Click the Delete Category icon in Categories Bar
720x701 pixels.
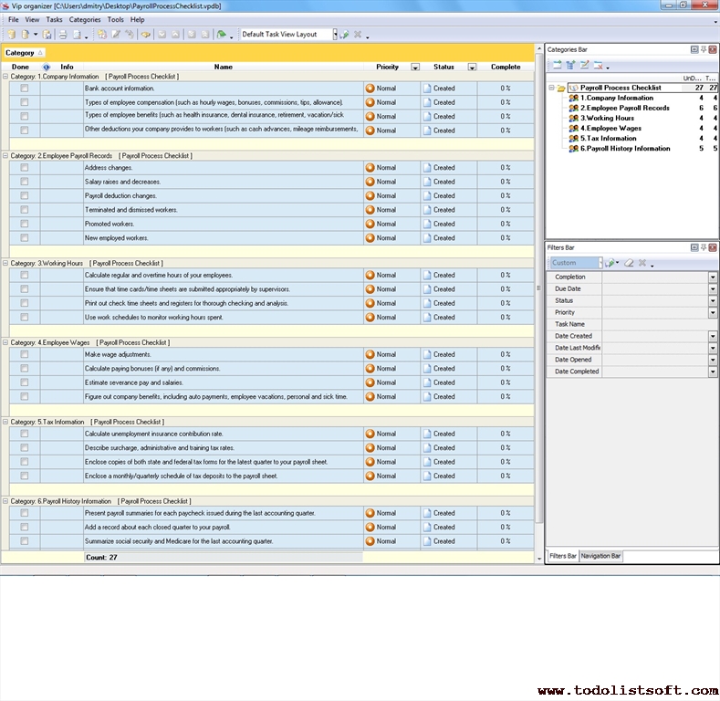[x=598, y=65]
